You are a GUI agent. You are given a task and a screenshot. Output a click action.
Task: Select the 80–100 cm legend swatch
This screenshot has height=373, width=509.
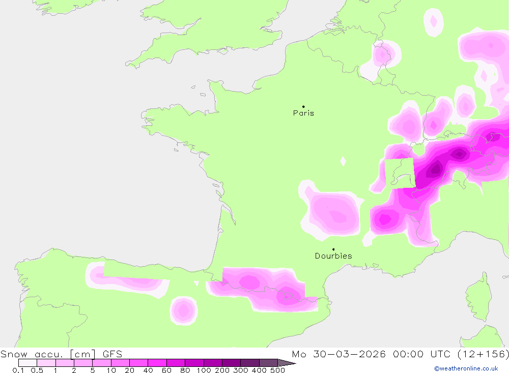pos(194,363)
